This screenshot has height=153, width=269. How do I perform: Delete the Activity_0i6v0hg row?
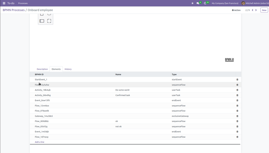tap(237, 95)
